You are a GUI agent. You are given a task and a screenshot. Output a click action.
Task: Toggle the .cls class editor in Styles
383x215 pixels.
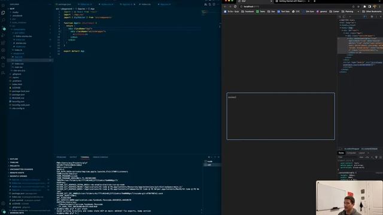click(367, 157)
